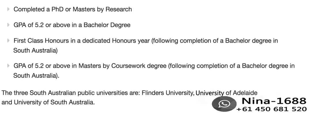Click the Nina-1688 contact name

(x=274, y=101)
